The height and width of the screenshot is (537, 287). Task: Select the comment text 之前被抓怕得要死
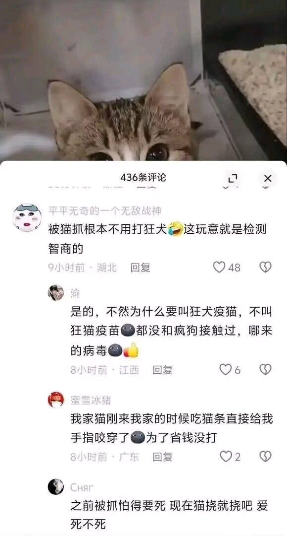pyautogui.click(x=118, y=506)
